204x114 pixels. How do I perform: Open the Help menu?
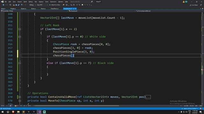(x=67, y=2)
